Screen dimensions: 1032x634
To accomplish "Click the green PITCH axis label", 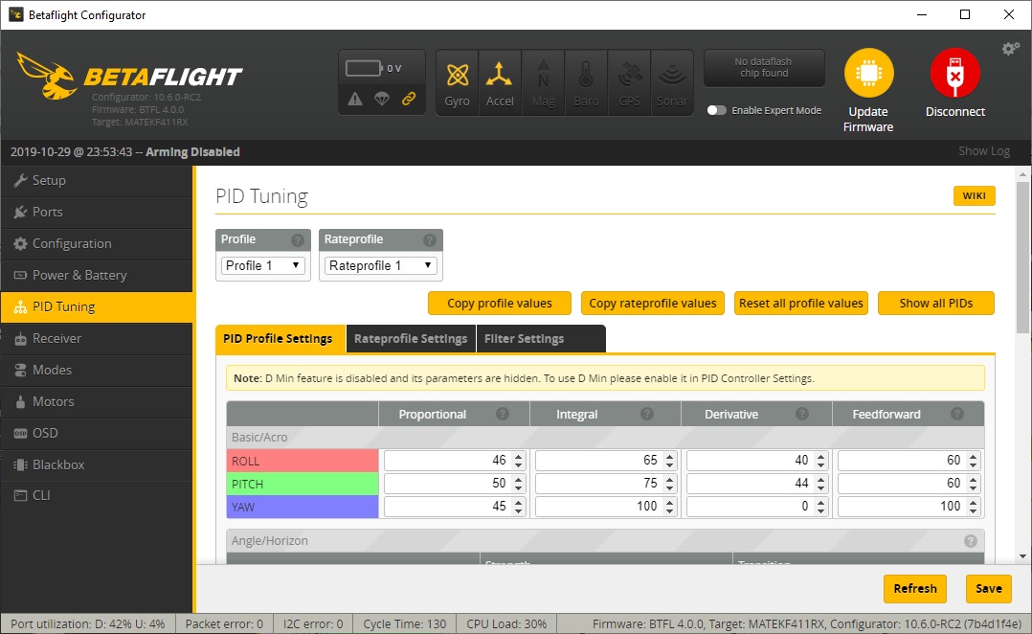I will pyautogui.click(x=303, y=484).
